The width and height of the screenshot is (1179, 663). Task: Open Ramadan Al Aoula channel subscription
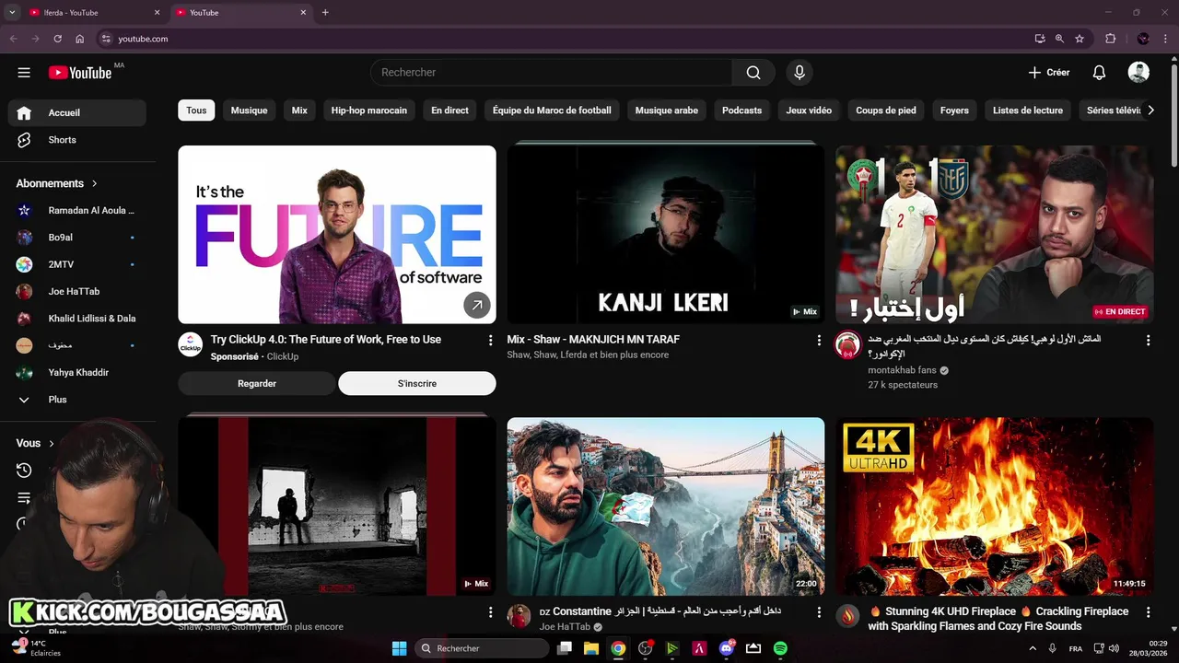click(x=77, y=210)
